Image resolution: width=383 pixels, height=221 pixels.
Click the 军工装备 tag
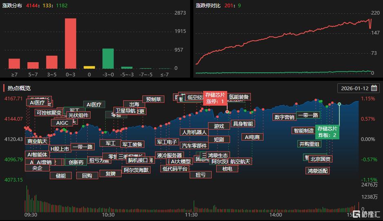133,144
